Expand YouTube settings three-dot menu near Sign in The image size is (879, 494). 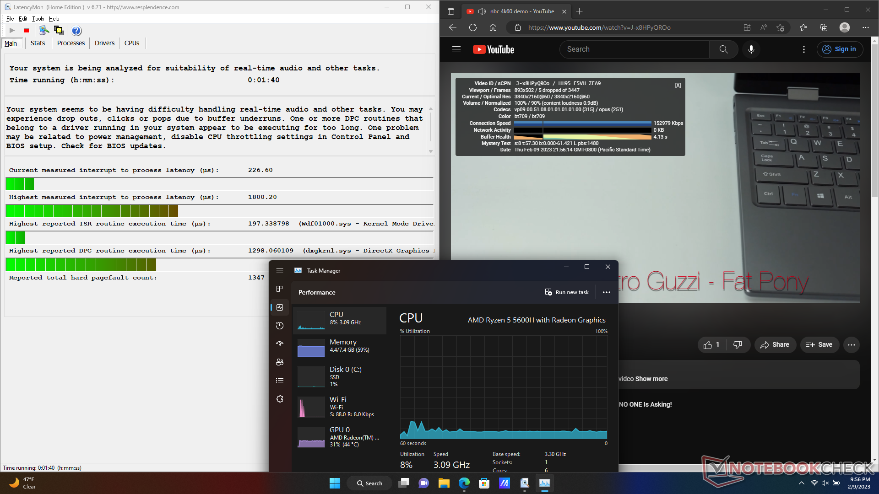804,49
